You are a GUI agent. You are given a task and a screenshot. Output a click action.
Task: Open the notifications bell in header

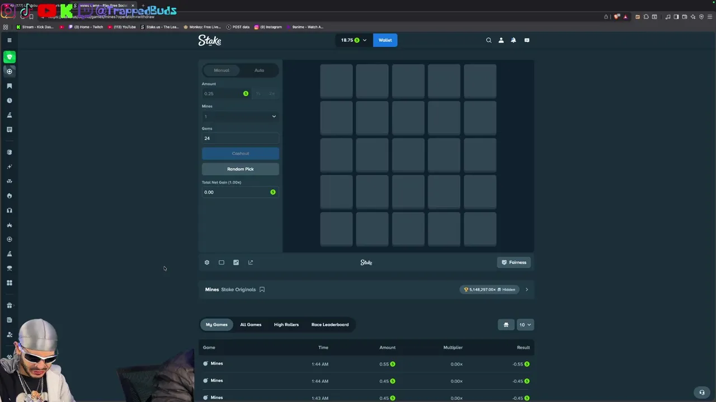(x=514, y=40)
